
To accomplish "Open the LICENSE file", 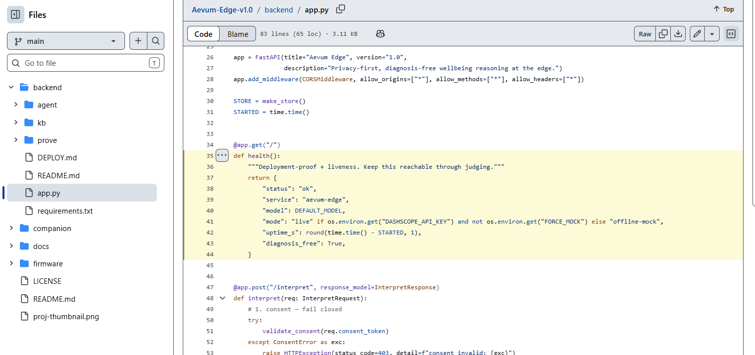I will pyautogui.click(x=47, y=281).
